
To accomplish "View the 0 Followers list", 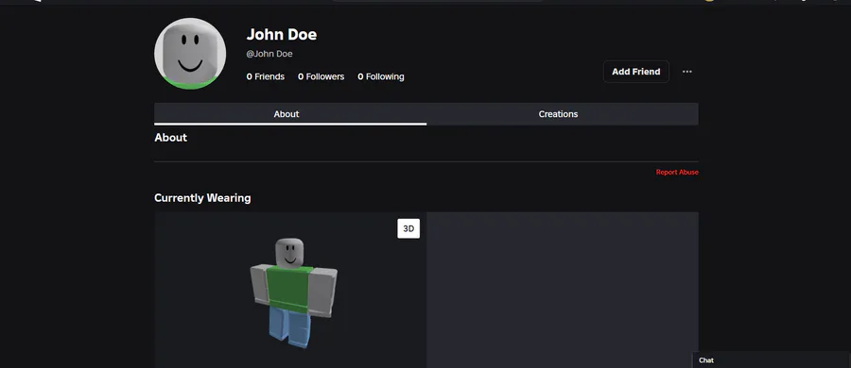I will coord(321,77).
